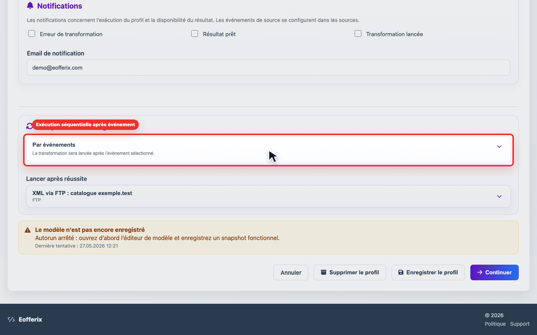Open the Par événements mode dropdown

coord(268,150)
